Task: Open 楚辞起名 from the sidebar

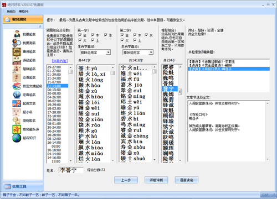Action: [x=24, y=69]
